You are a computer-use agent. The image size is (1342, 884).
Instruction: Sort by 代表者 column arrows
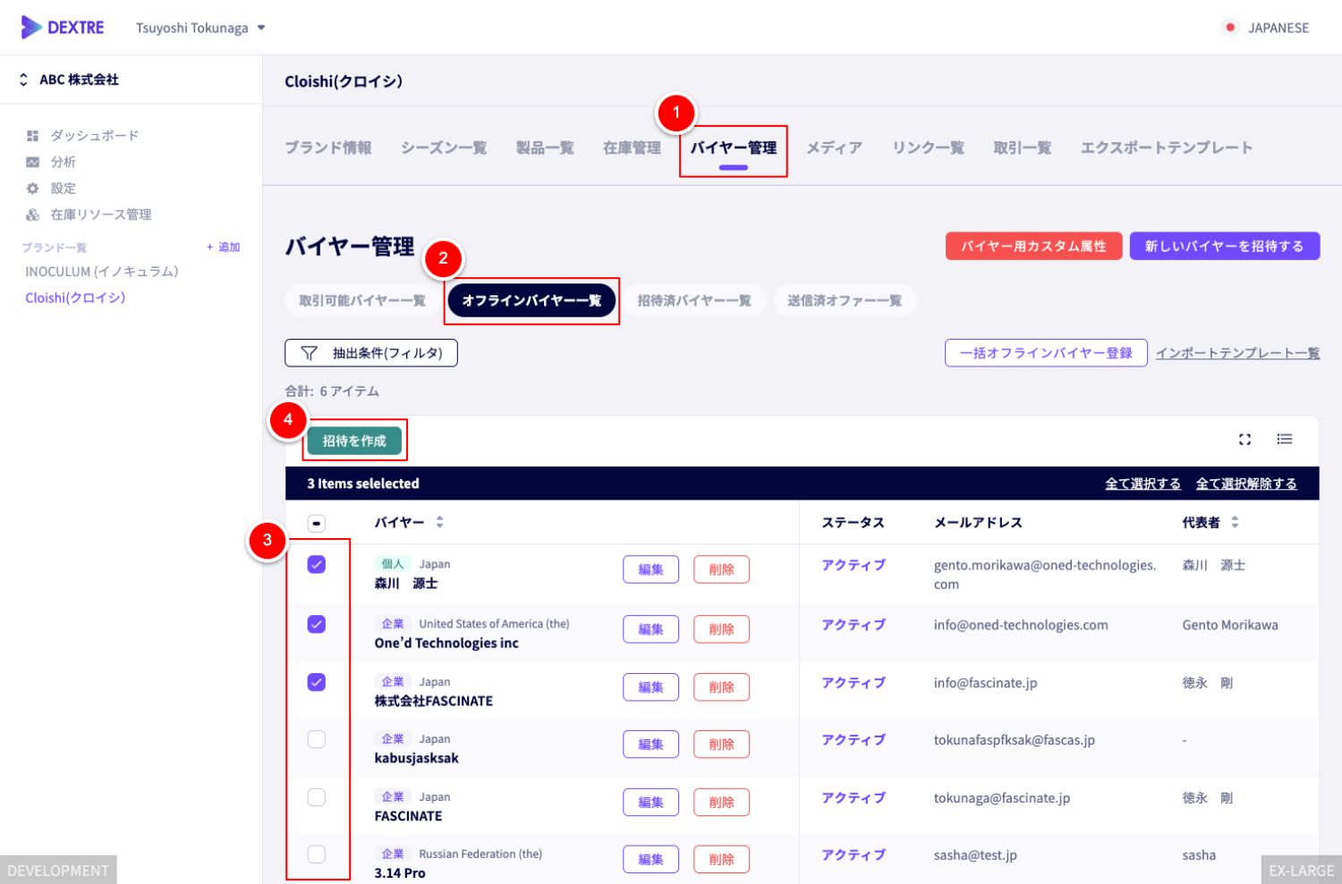coord(1235,522)
